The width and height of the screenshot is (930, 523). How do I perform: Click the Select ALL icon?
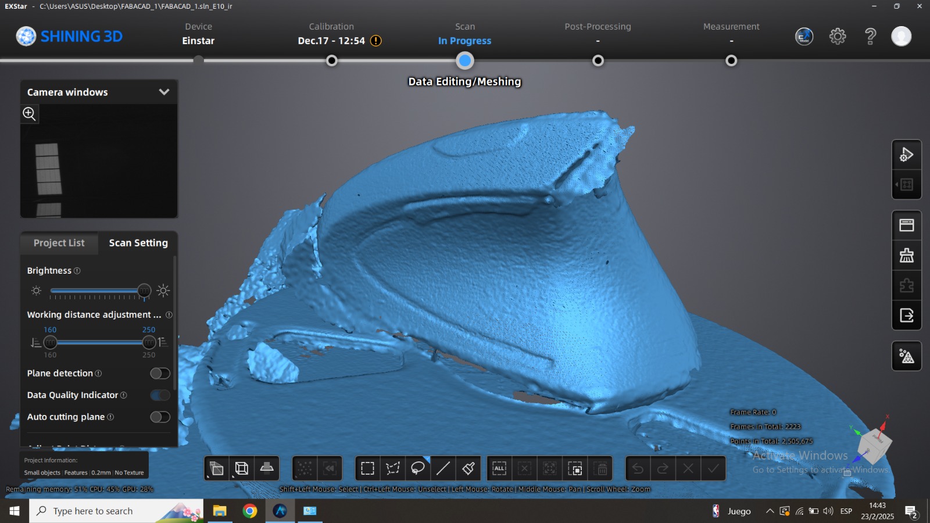(x=499, y=468)
